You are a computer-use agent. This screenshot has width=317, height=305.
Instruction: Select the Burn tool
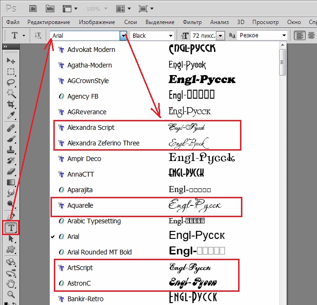tap(11, 203)
